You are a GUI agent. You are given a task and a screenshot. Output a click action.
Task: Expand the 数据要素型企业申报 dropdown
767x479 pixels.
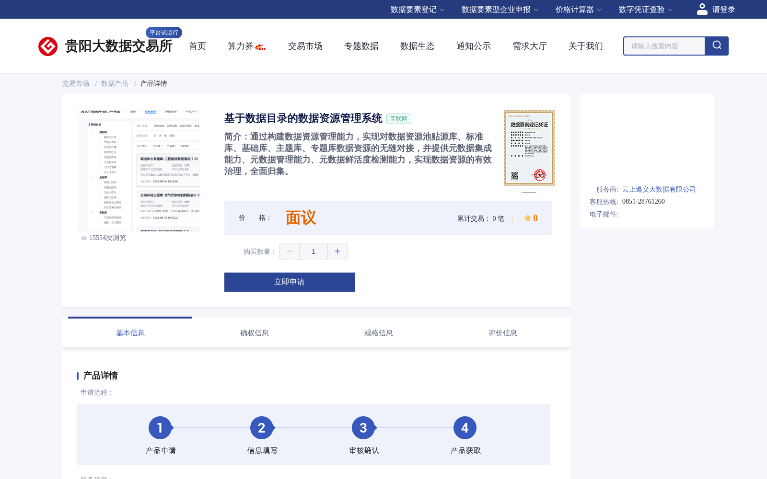[500, 10]
